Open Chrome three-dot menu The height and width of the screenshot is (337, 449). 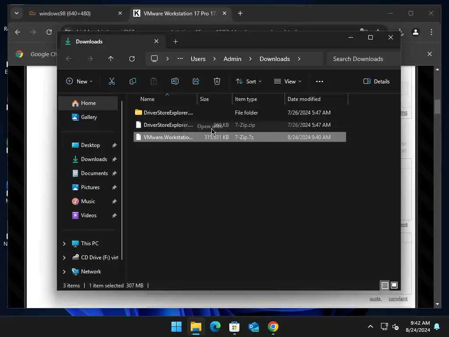click(431, 32)
